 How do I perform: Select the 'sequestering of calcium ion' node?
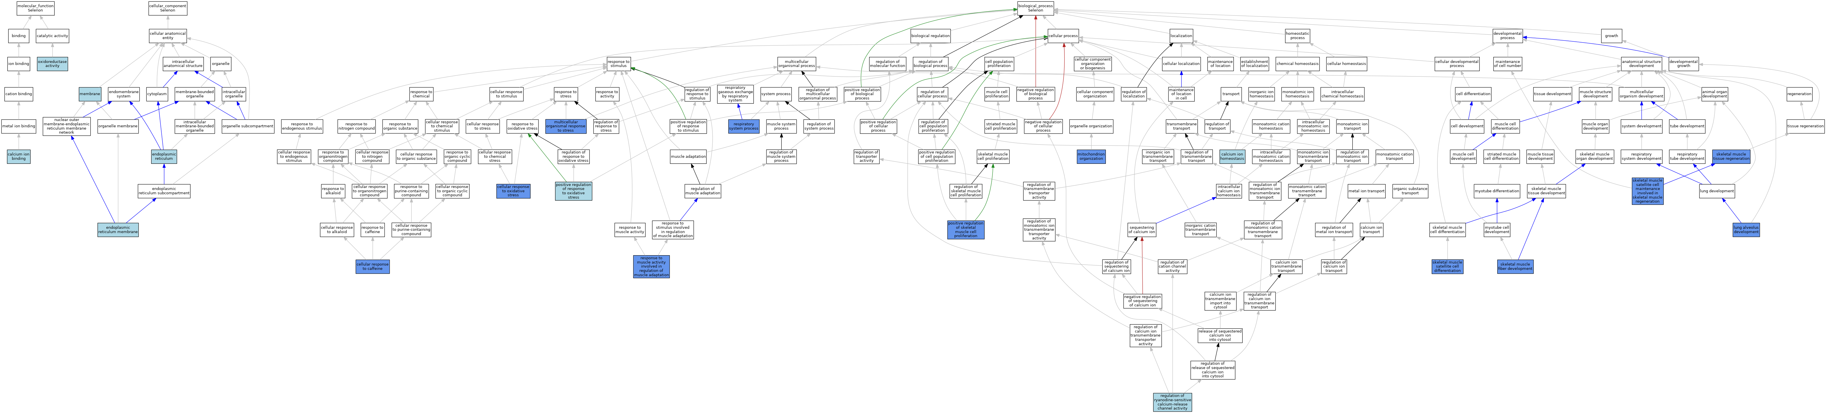(1142, 230)
